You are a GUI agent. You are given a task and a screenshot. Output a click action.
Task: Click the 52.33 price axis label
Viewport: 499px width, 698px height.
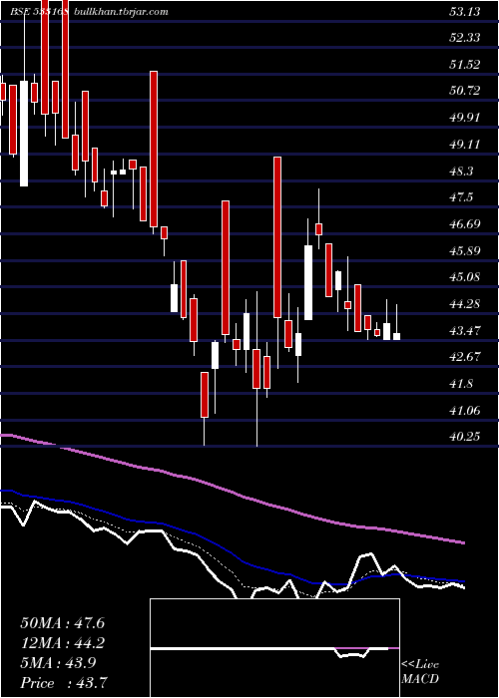(465, 38)
